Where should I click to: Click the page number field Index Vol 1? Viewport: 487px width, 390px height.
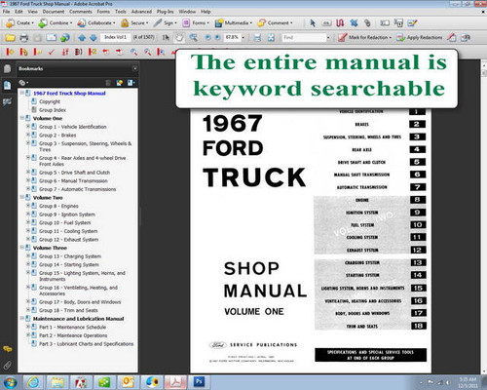click(x=115, y=37)
